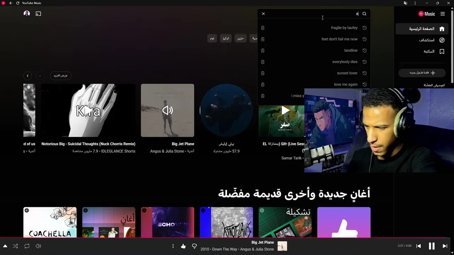Screen dimensions: 454x255
Task: Click the Big Jet Plane card thumbnail
Action: (167, 110)
